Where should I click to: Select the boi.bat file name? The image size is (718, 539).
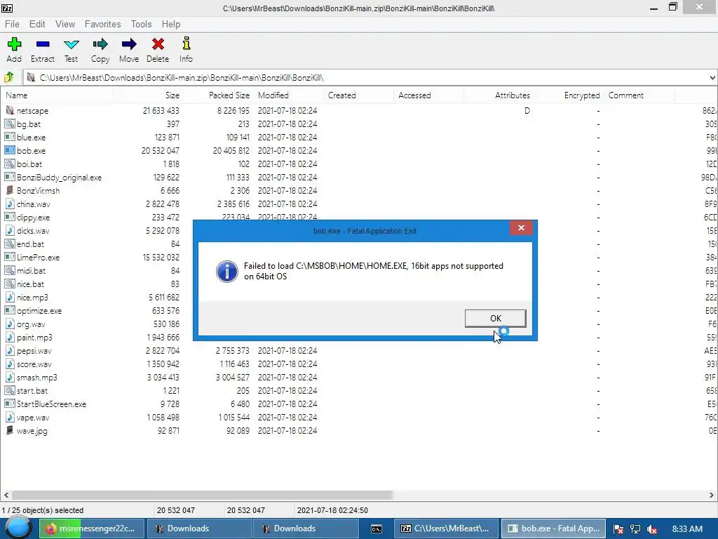click(29, 164)
